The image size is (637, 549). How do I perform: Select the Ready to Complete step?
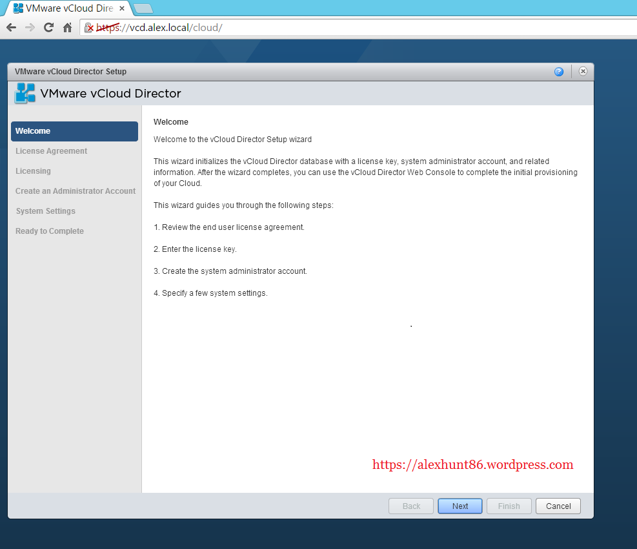point(50,231)
